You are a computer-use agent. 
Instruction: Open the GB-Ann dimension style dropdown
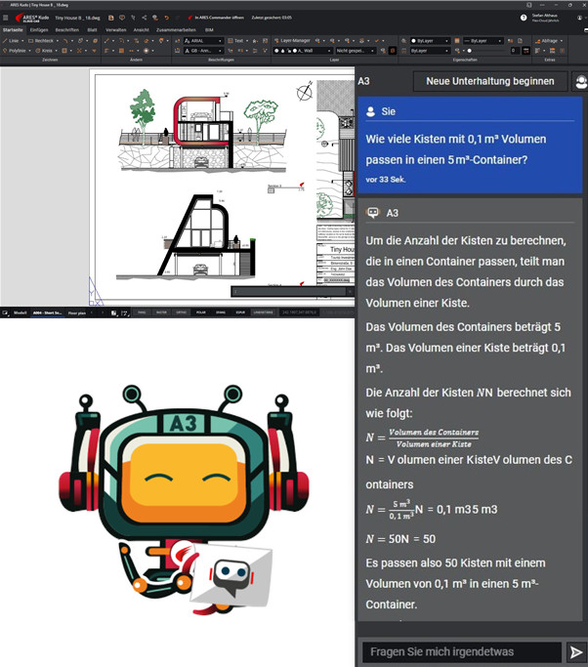[x=203, y=51]
